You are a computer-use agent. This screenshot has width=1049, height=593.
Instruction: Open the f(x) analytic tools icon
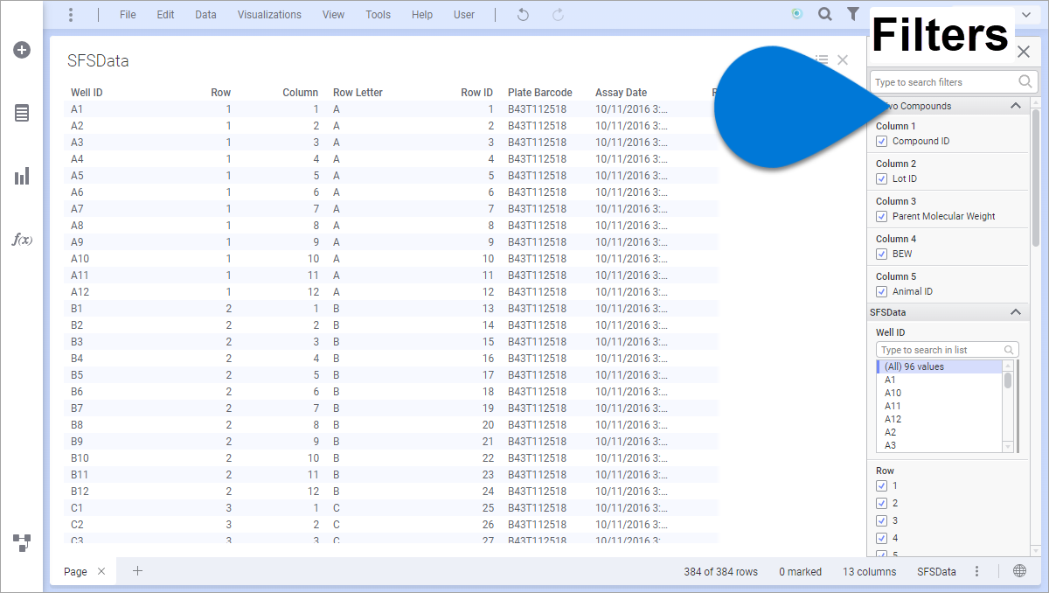pyautogui.click(x=22, y=239)
